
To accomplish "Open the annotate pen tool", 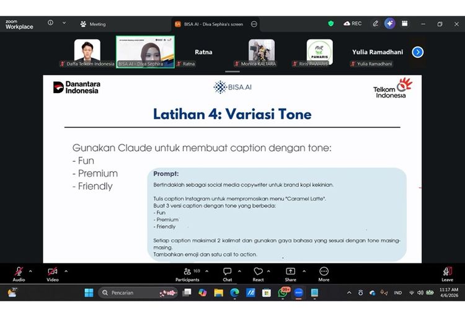I will pyautogui.click(x=375, y=24).
